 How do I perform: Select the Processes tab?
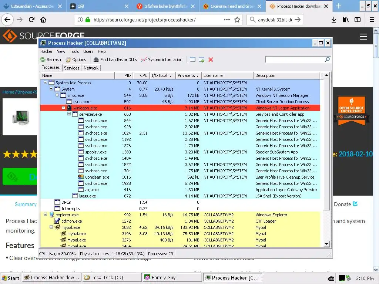click(x=50, y=67)
